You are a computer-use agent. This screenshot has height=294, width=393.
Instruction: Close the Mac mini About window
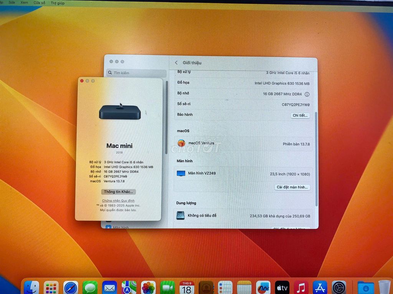tap(82, 81)
